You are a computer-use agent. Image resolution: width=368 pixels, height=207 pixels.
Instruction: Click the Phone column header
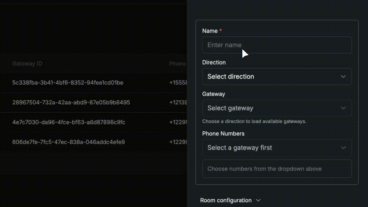177,64
